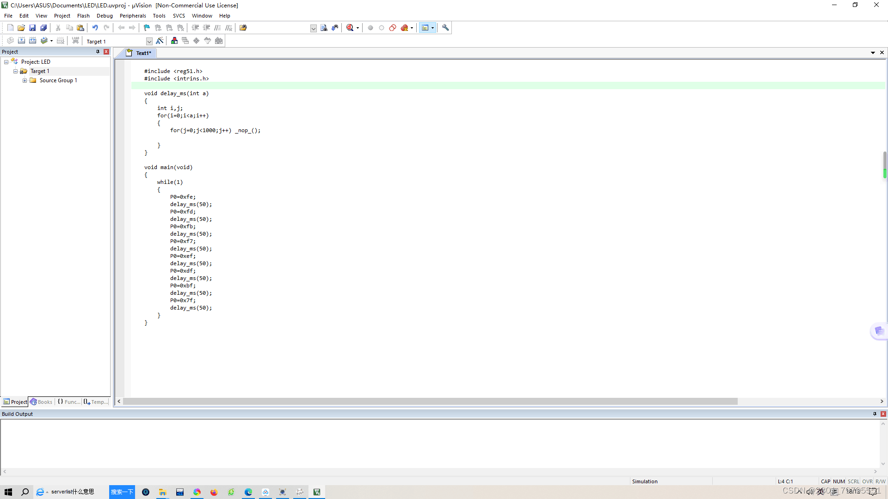Open Configuration wrench icon
This screenshot has width=888, height=499.
445,28
